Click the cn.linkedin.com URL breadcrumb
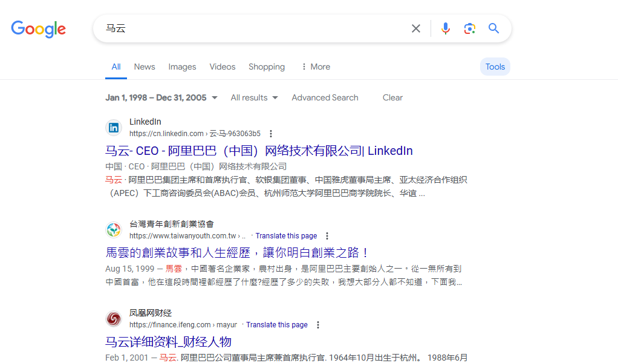 (x=195, y=134)
